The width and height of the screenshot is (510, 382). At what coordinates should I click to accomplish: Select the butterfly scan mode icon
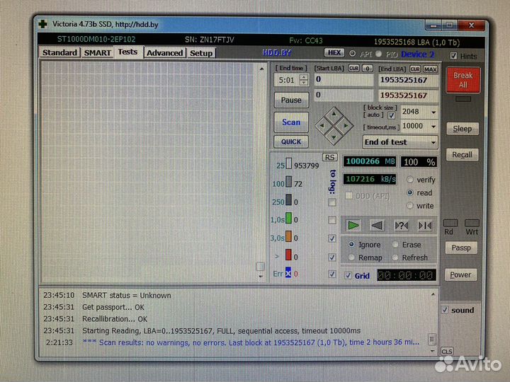click(425, 225)
